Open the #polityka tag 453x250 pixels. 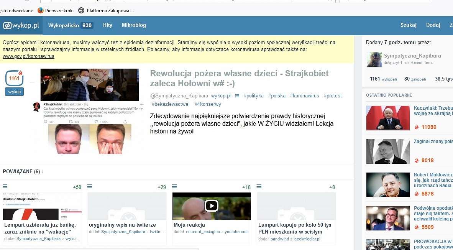(x=253, y=95)
